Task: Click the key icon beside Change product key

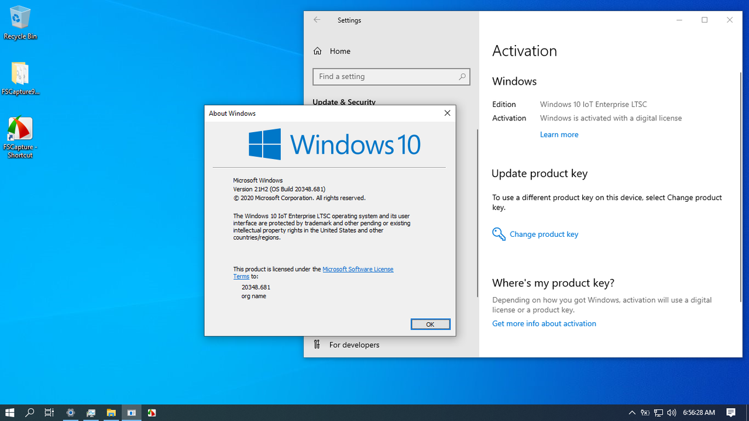Action: (499, 234)
